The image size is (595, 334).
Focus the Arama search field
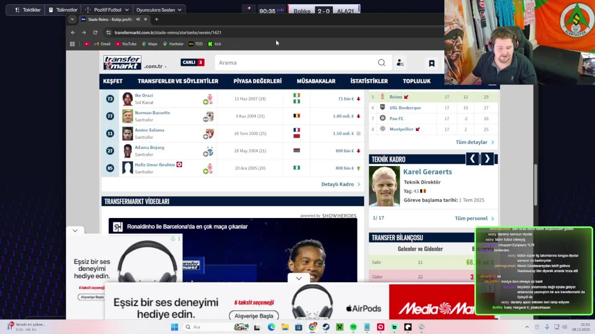tap(297, 63)
